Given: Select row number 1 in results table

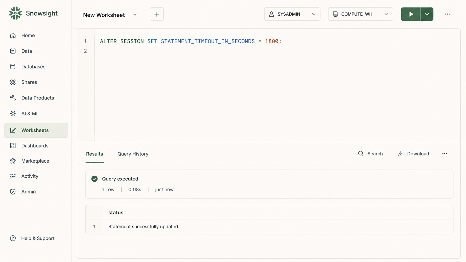Looking at the screenshot, I should point(94,227).
